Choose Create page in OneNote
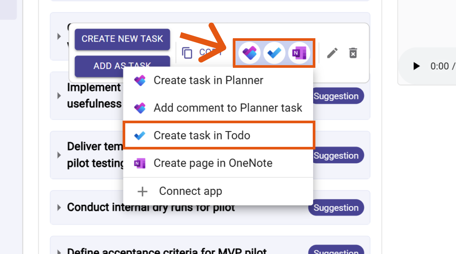The width and height of the screenshot is (456, 254). coord(213,163)
